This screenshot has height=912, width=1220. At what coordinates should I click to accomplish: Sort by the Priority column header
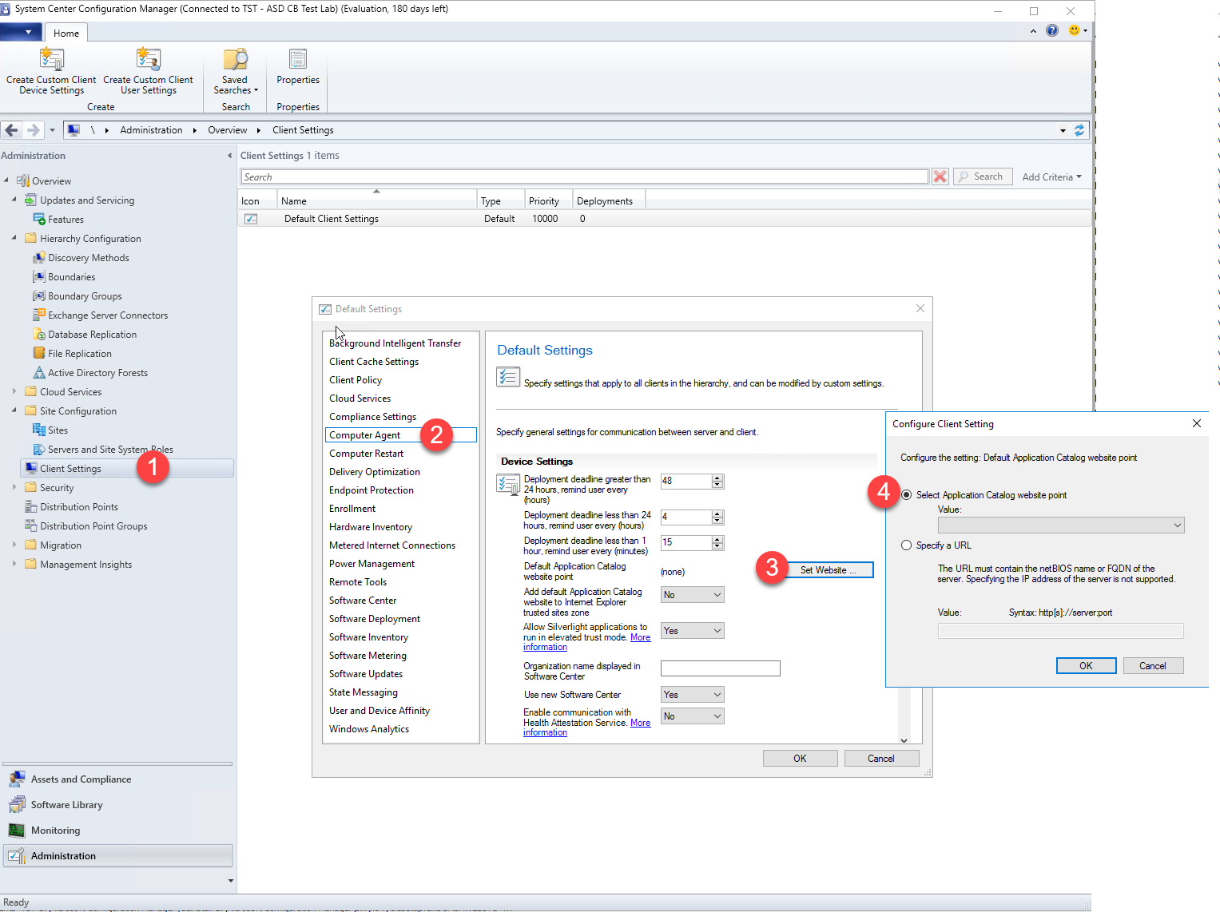pyautogui.click(x=548, y=201)
